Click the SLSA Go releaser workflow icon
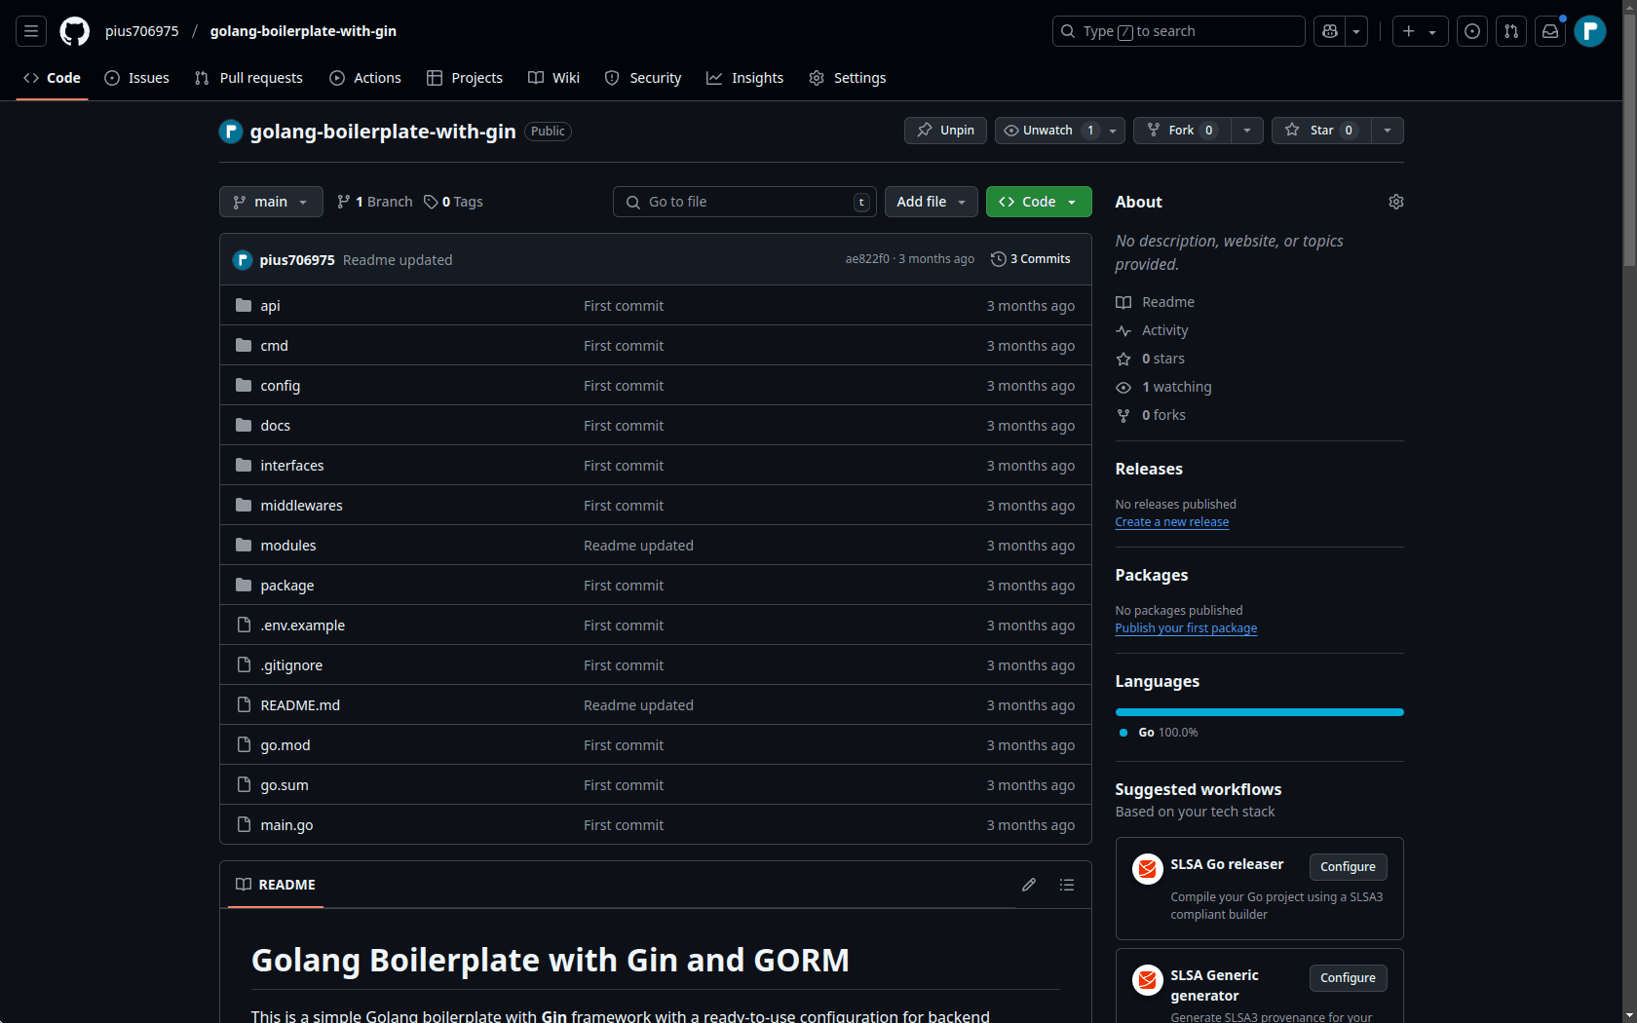This screenshot has height=1023, width=1637. click(1148, 869)
